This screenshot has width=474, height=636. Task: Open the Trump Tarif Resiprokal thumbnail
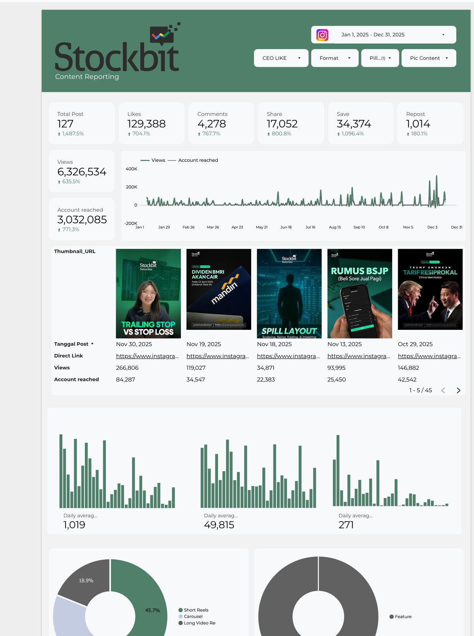(x=430, y=289)
